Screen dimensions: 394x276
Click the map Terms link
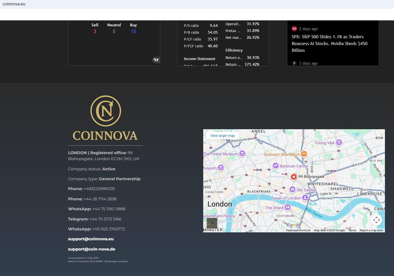(x=352, y=230)
